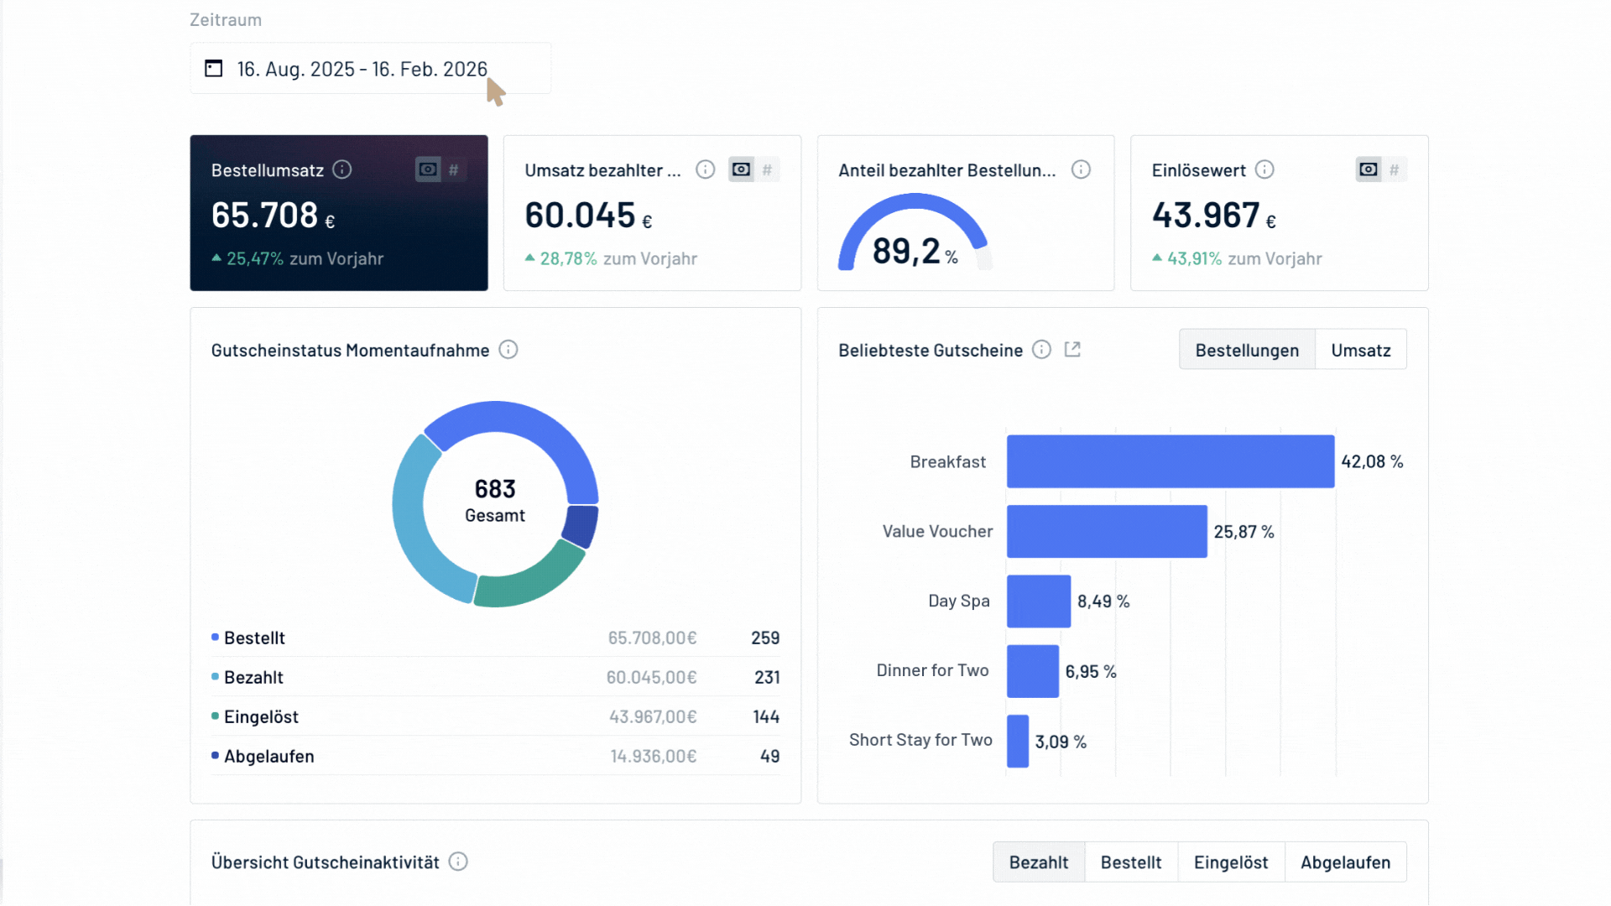Click the info icon next to Gutscheinstatus Momentaufnahme
Viewport: 1611px width, 906px height.
point(508,350)
